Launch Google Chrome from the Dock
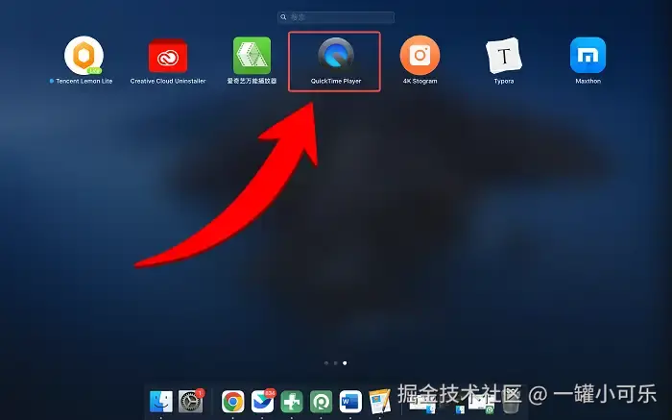Screen dimensions: 672x420 [232, 402]
